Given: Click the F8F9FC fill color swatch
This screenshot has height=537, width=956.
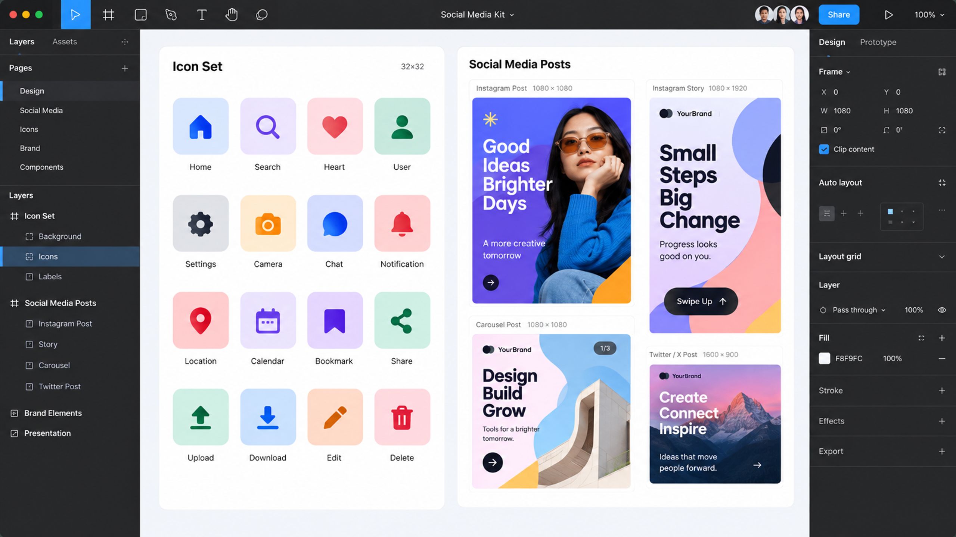Looking at the screenshot, I should 824,359.
